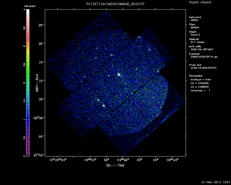Click the 55' declination tick label

point(41,137)
